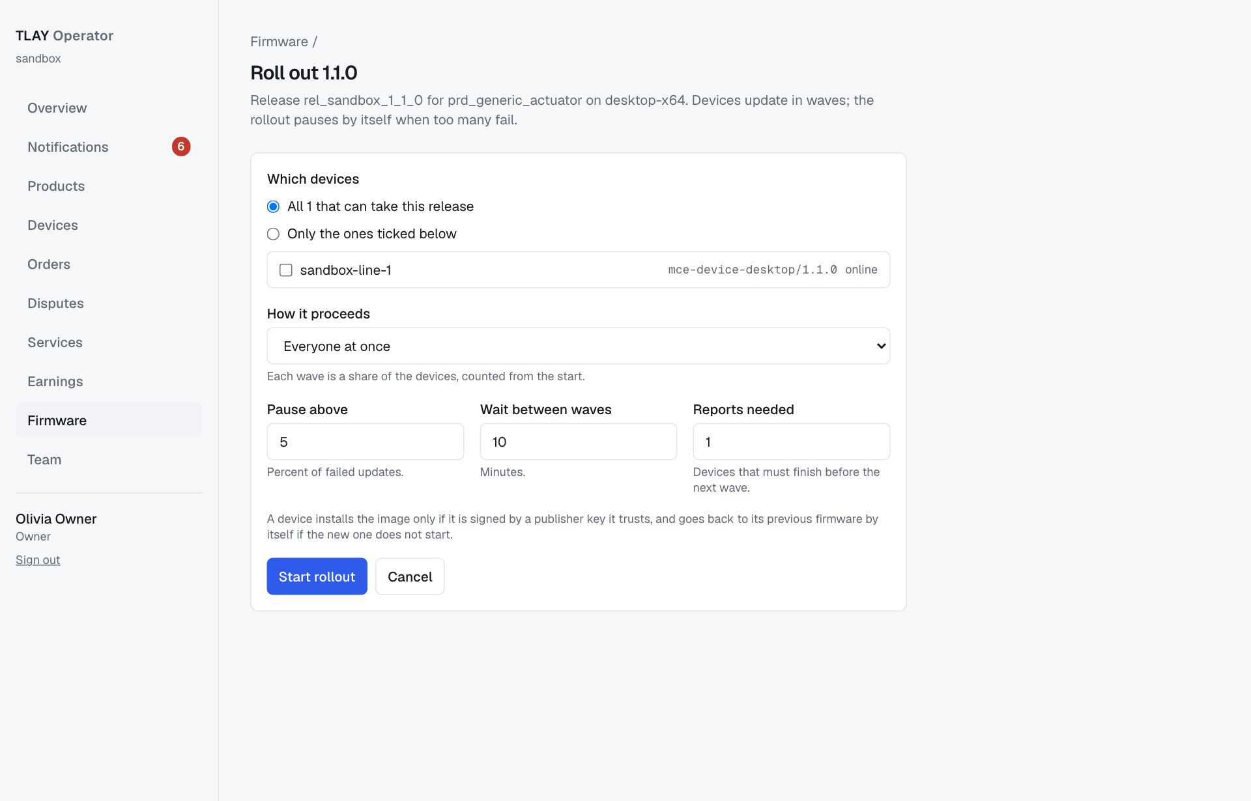Sign out of the operator account
Screen dimensions: 1251x801
pyautogui.click(x=38, y=560)
